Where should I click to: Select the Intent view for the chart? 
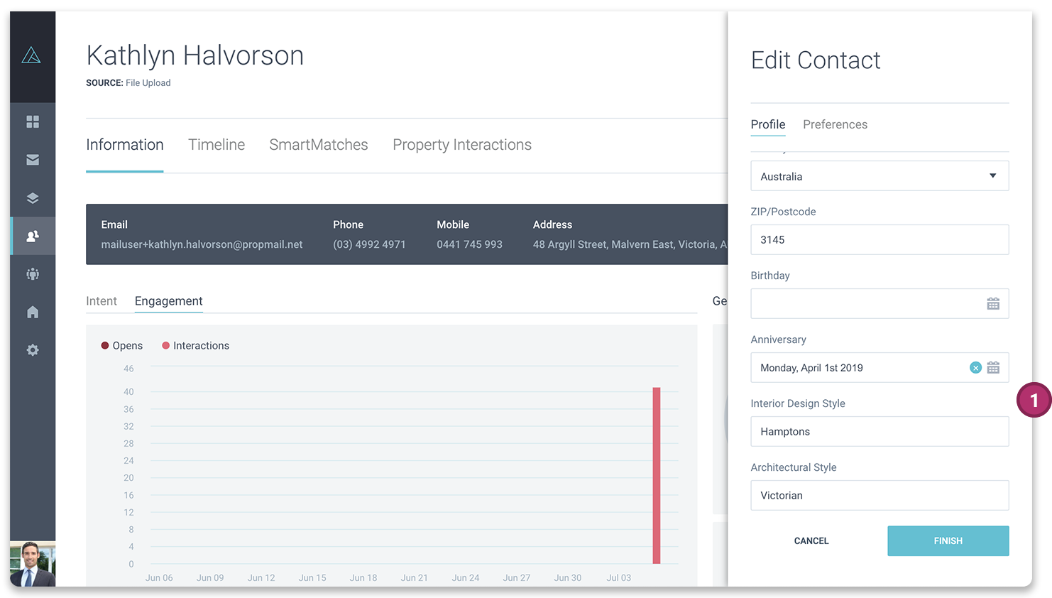click(102, 300)
